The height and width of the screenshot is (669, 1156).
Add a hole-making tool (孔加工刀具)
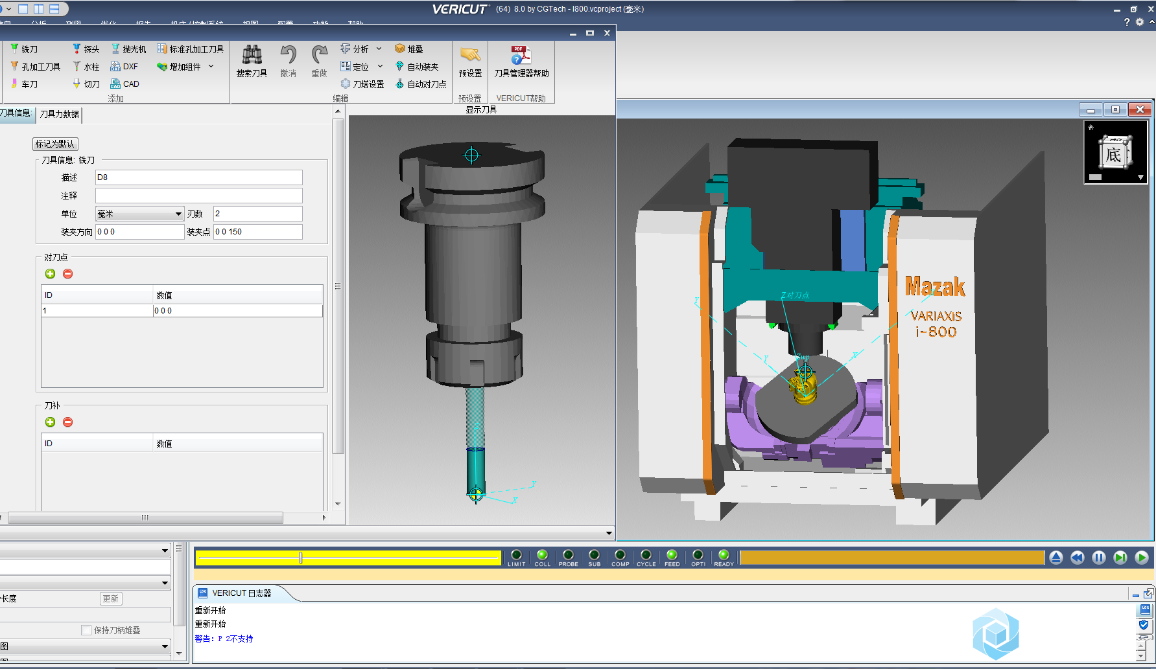point(35,67)
